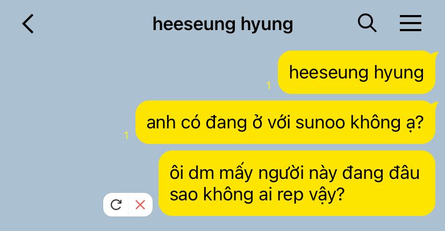Delete the failed message with red X

[x=140, y=205]
